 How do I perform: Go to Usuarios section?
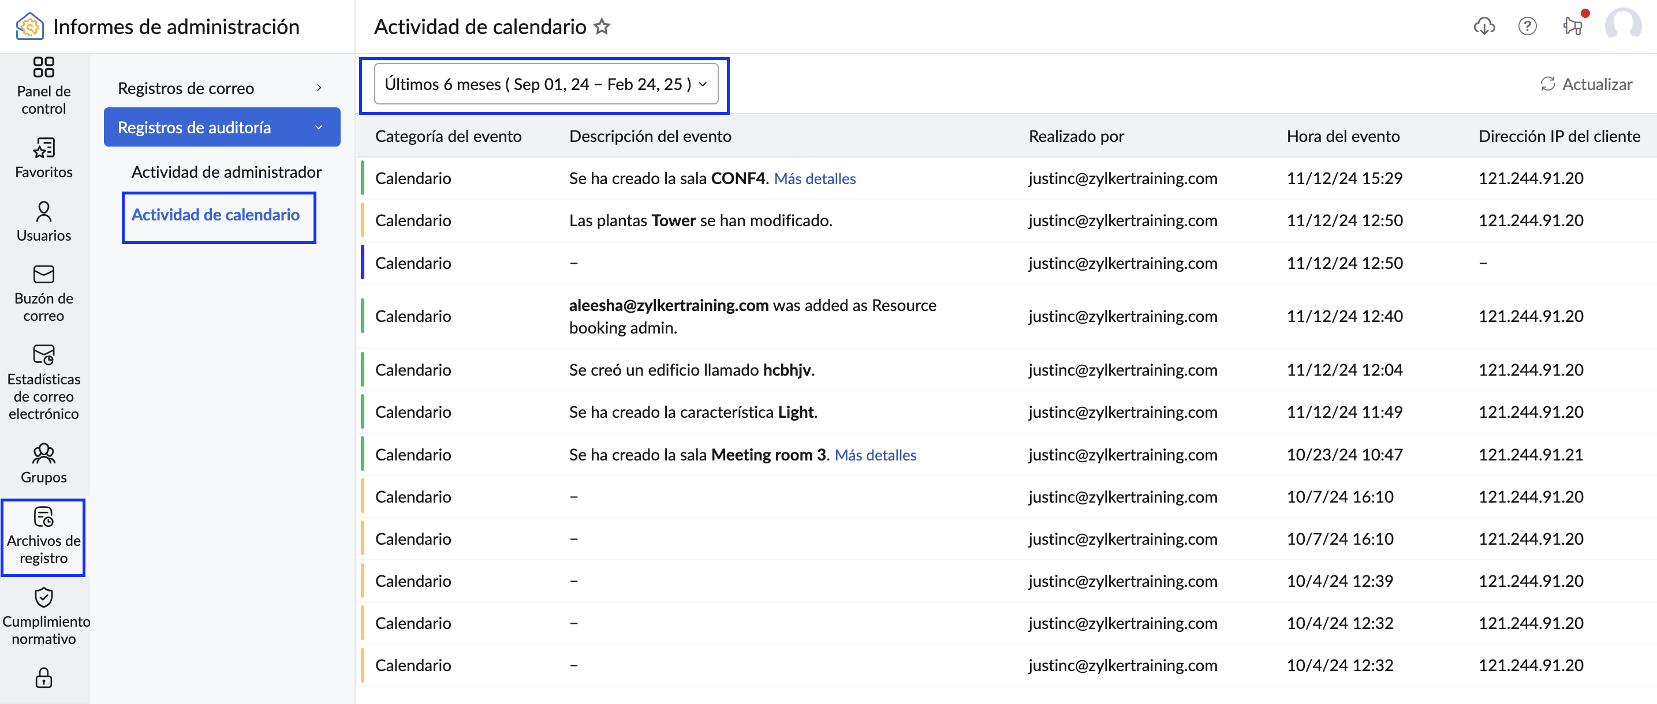click(x=44, y=222)
